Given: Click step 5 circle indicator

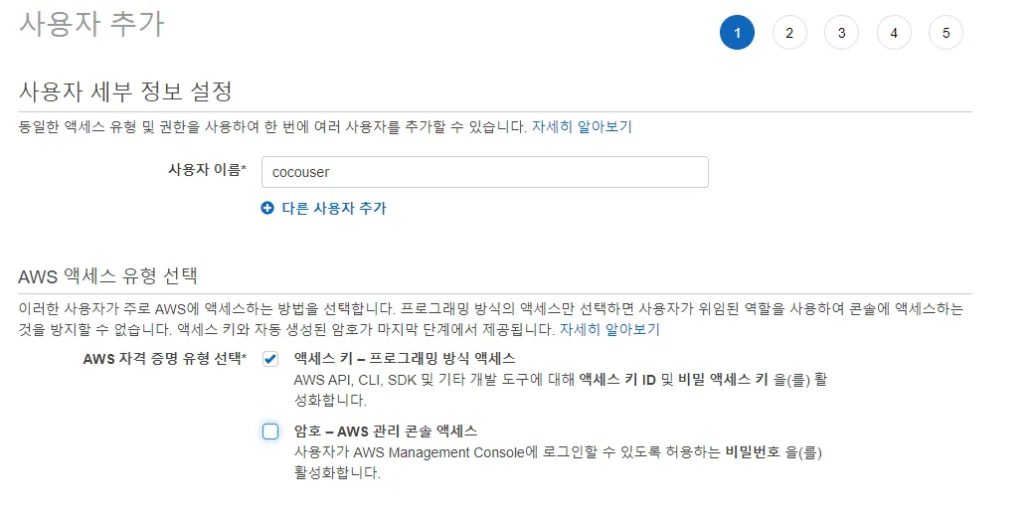Looking at the screenshot, I should coord(946,33).
